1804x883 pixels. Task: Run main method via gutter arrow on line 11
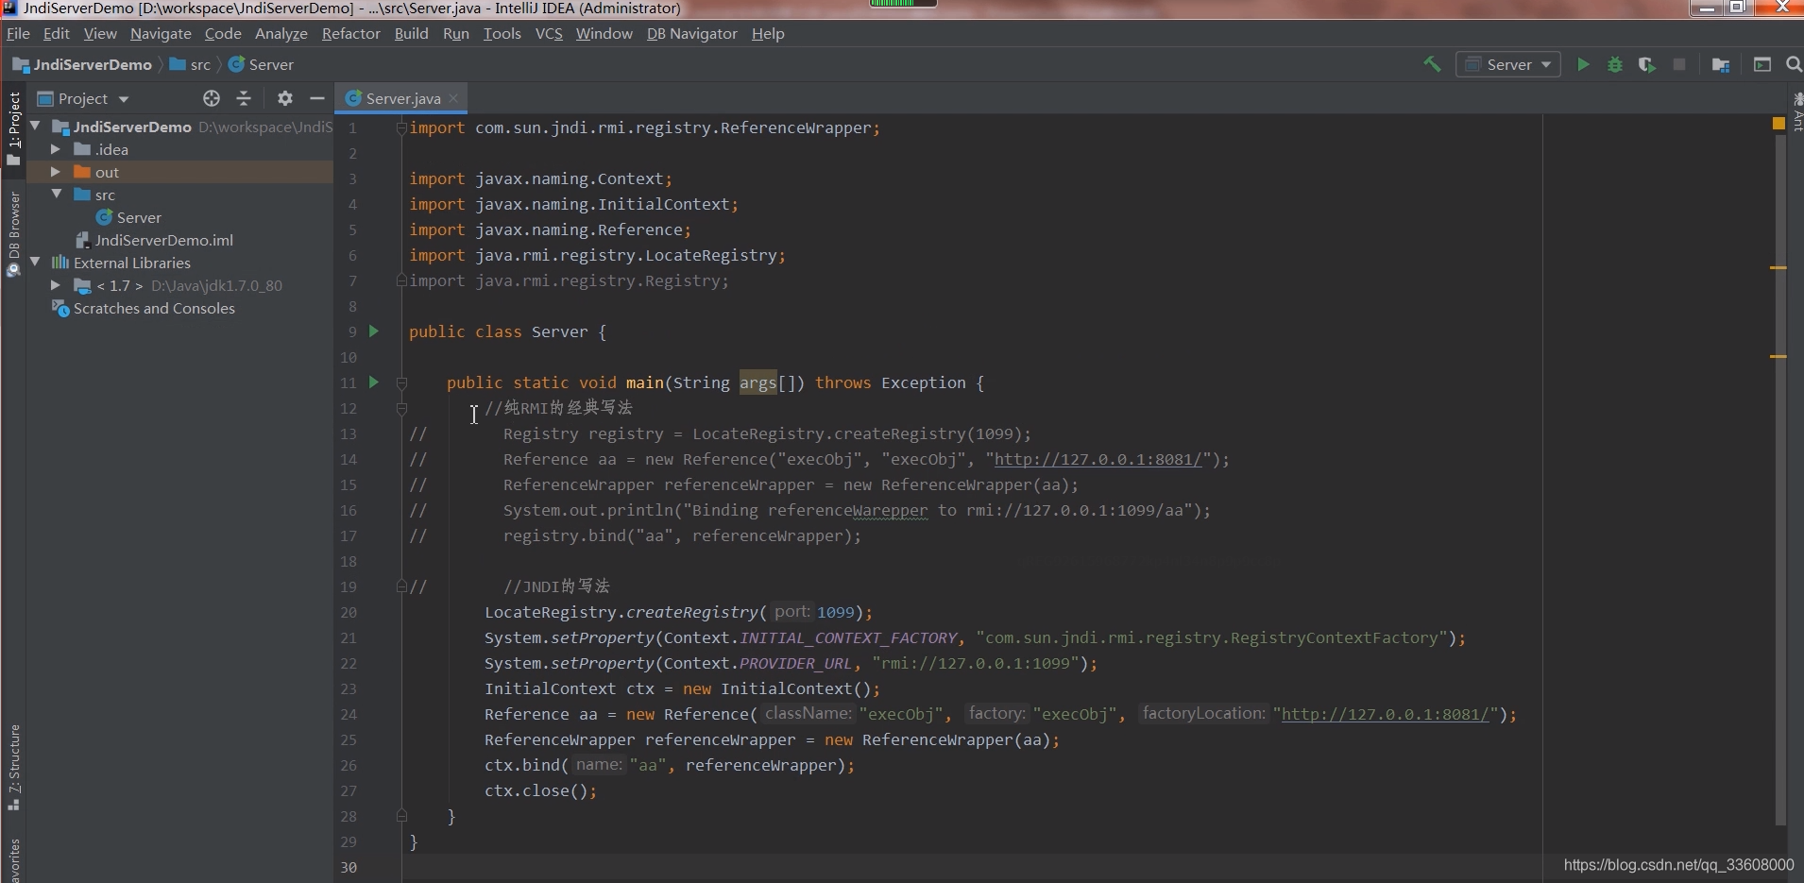point(374,382)
